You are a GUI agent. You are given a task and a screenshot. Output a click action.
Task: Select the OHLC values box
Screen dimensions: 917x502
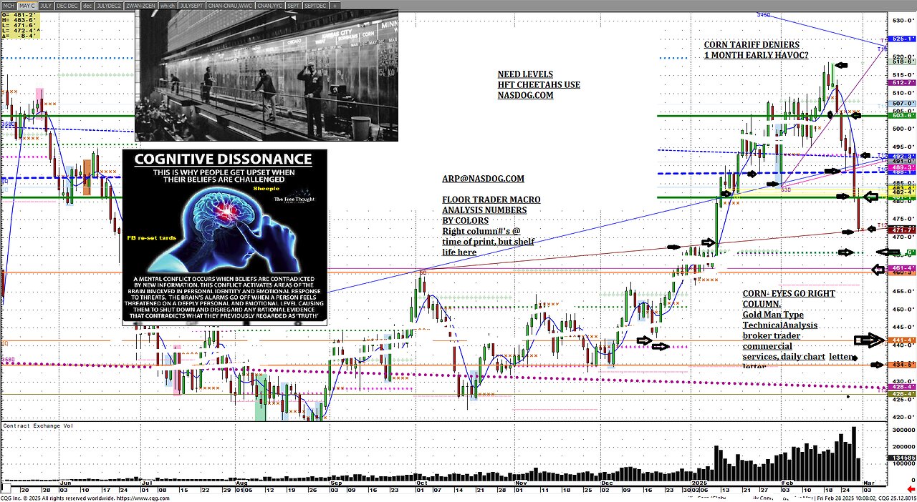[19, 26]
